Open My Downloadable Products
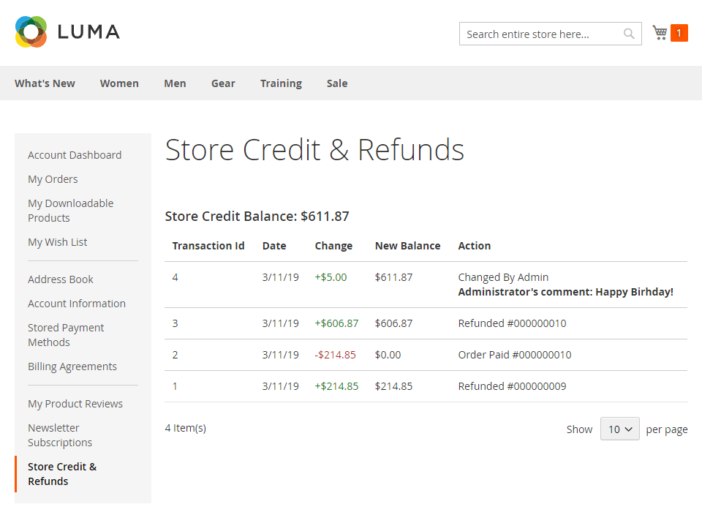This screenshot has height=515, width=702. tap(70, 211)
